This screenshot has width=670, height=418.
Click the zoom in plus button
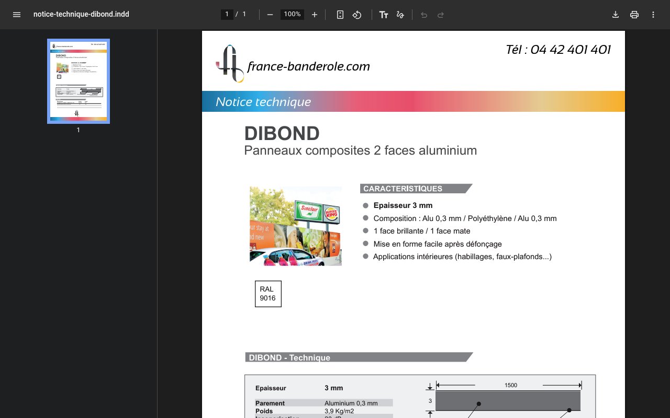point(315,15)
